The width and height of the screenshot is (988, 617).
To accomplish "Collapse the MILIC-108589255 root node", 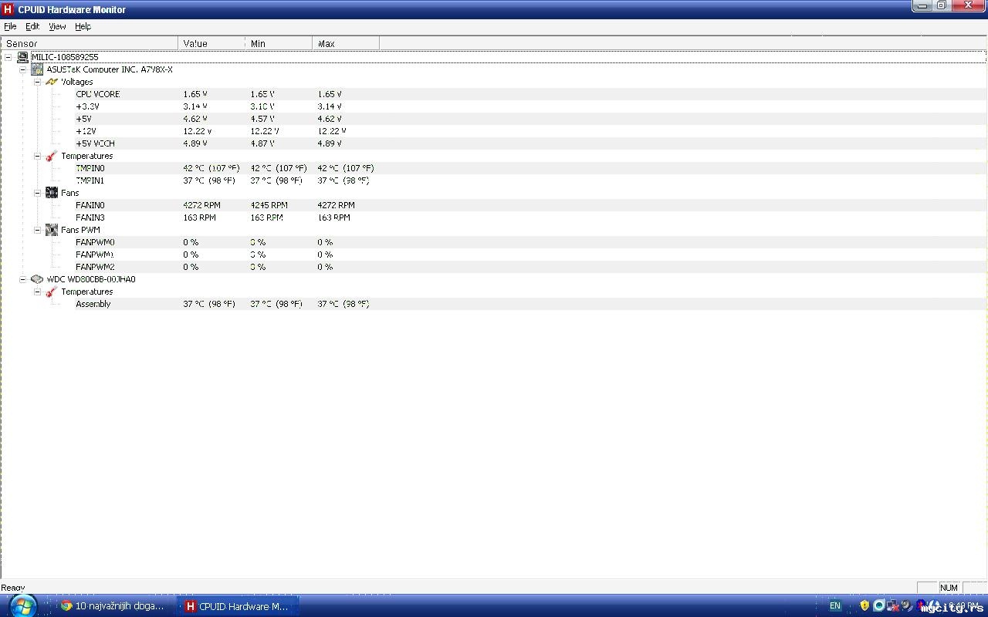I will click(8, 57).
